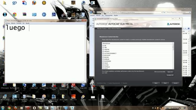Cancel the Autodesk installer
This screenshot has width=196, height=110.
[175, 83]
